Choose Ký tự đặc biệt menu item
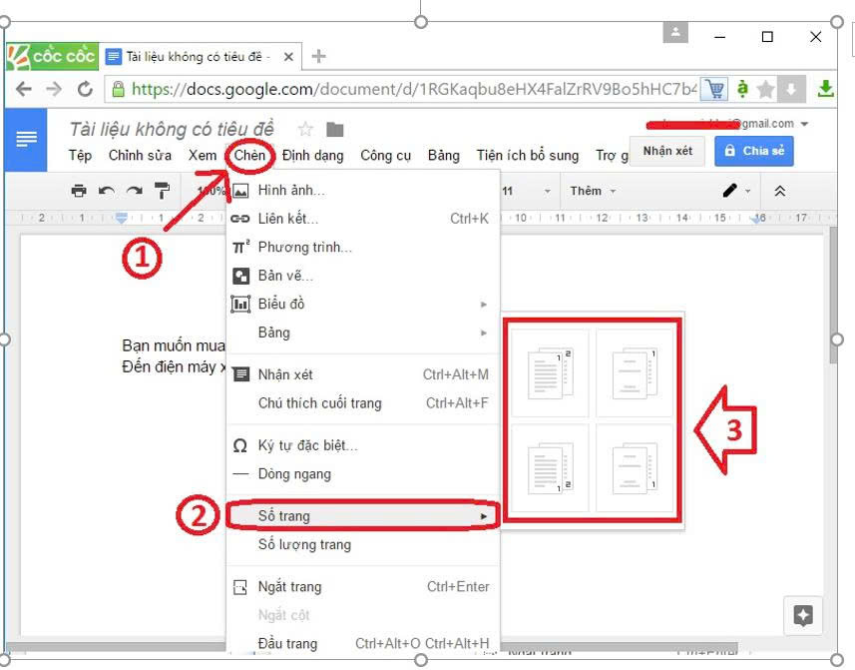855x670 pixels. click(307, 445)
